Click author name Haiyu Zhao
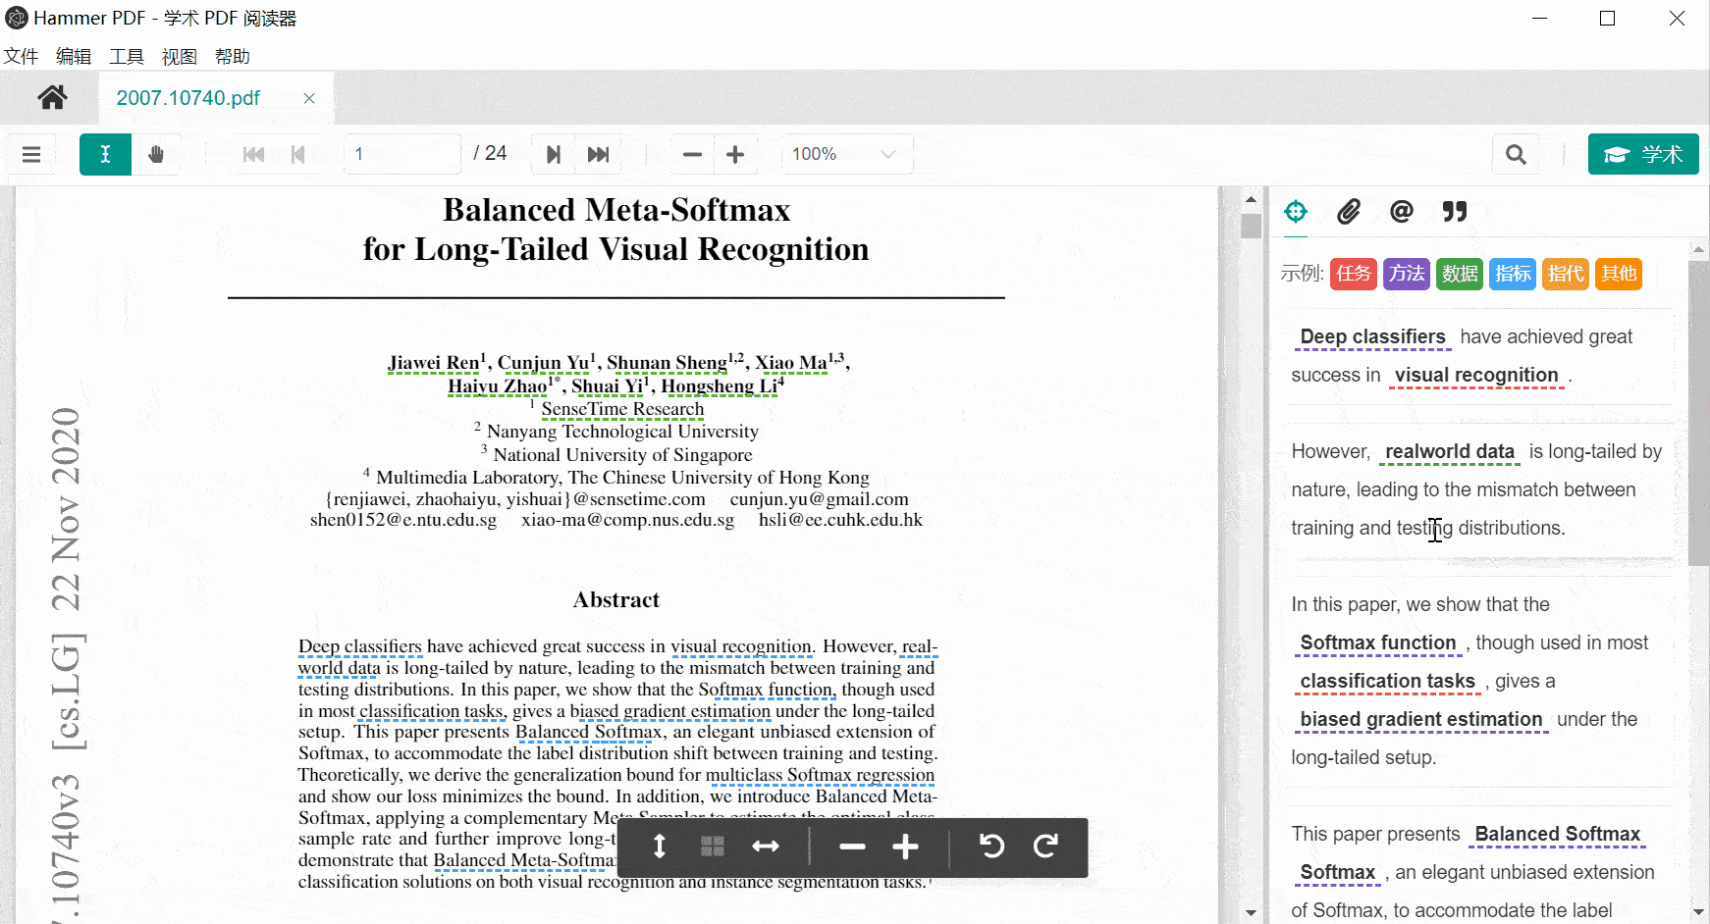Viewport: 1710px width, 924px height. click(x=498, y=385)
